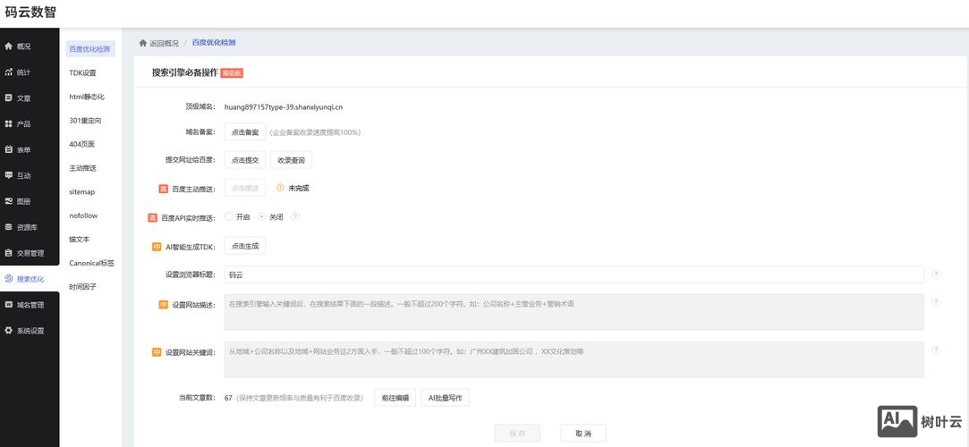Open the 交易管理 sidebar item
Image resolution: width=969 pixels, height=447 pixels.
click(30, 253)
